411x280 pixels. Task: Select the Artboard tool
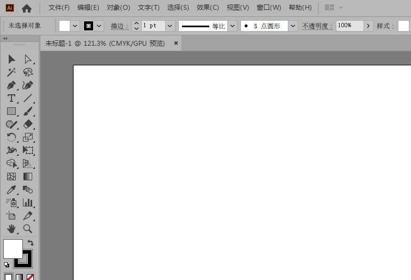point(11,216)
